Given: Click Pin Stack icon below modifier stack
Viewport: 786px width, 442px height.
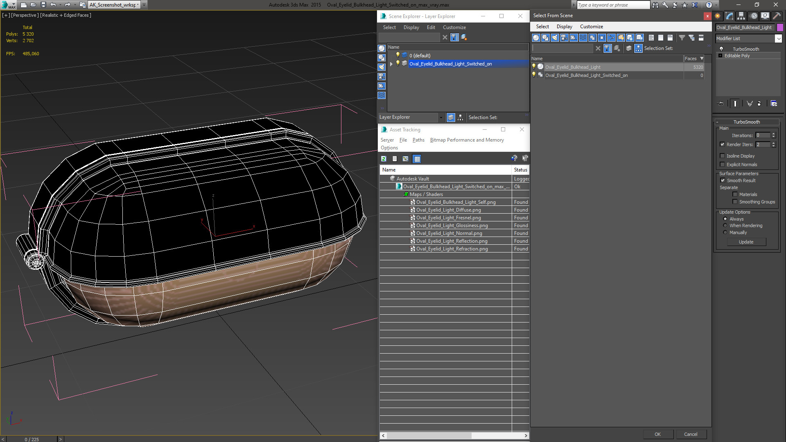Looking at the screenshot, I should coord(721,104).
